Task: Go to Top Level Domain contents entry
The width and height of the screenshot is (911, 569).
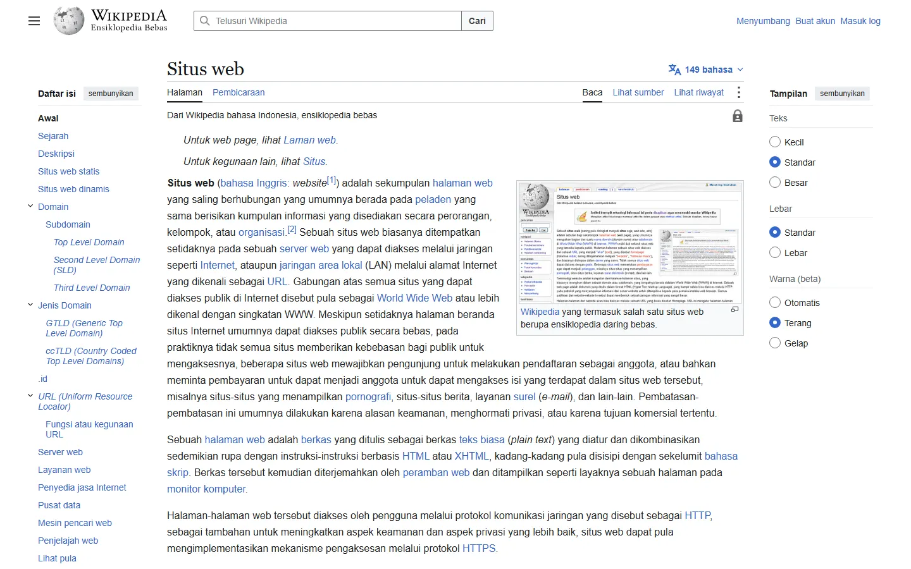Action: coord(89,242)
